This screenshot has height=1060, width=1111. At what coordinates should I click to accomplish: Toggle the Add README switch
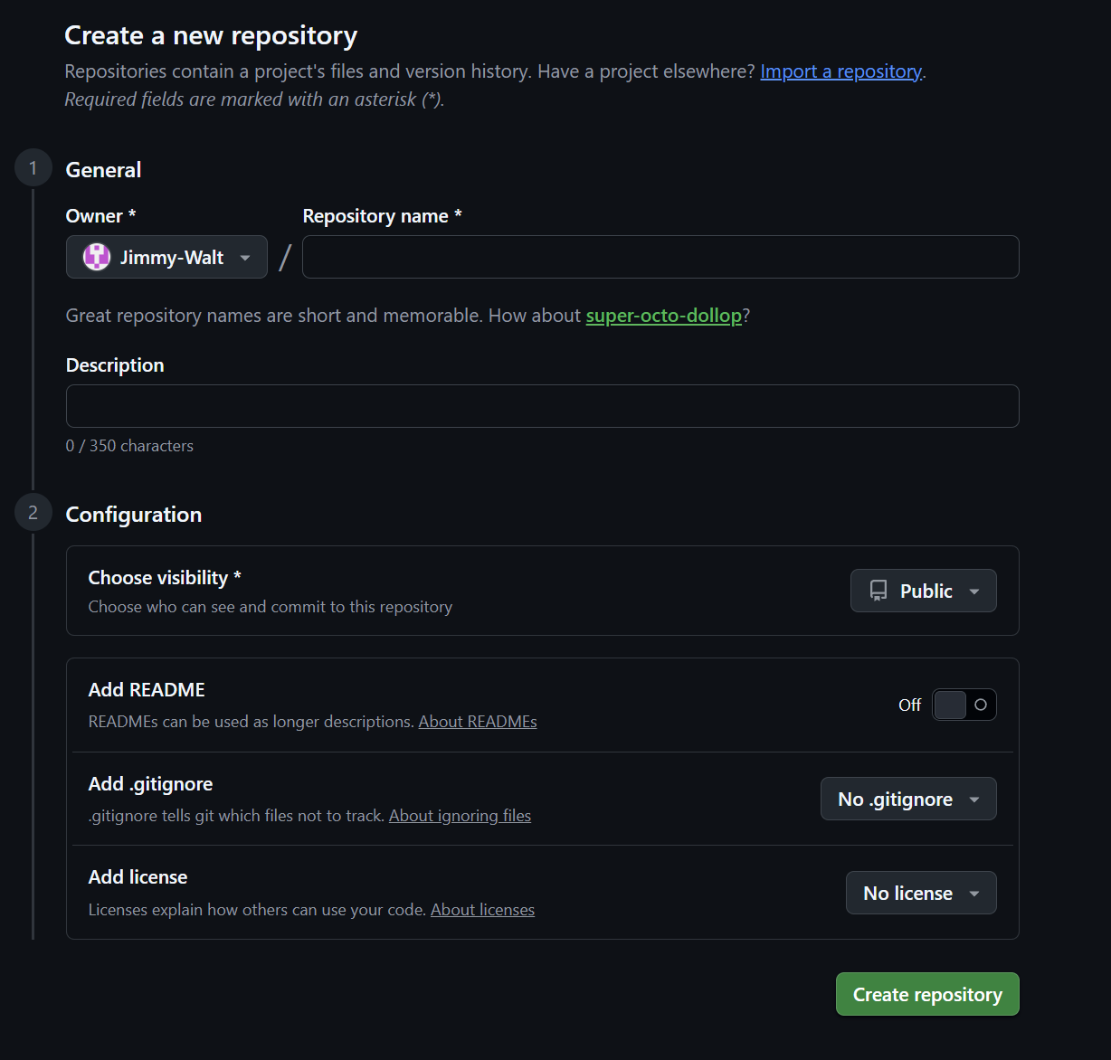pyautogui.click(x=964, y=705)
